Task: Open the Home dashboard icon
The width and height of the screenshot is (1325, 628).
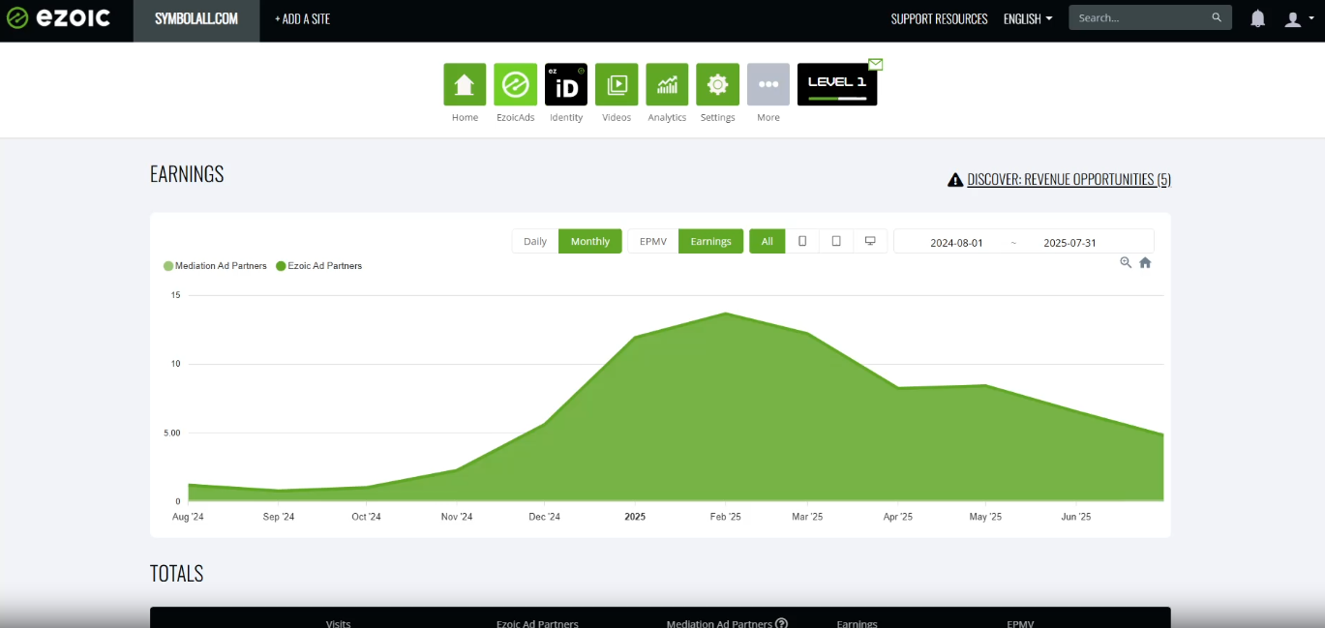Action: (x=465, y=84)
